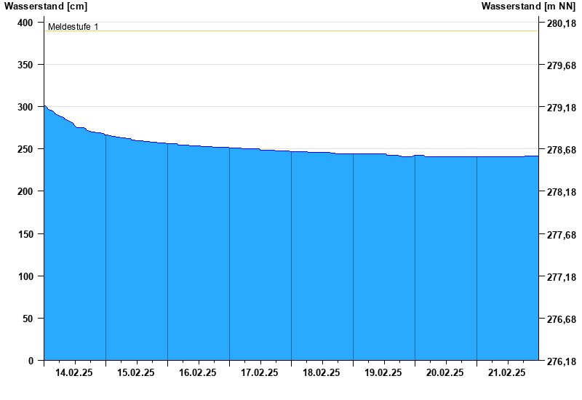Viewport: 582px width, 400px height.
Task: Click the "Wasserstand [m NN]" axis title
Action: [x=528, y=7]
